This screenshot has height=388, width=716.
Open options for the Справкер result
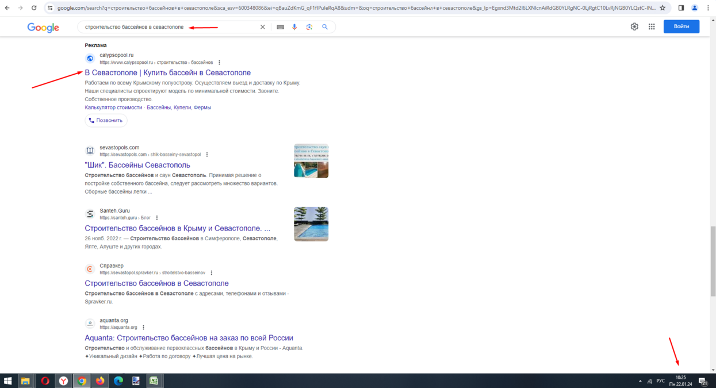[212, 273]
